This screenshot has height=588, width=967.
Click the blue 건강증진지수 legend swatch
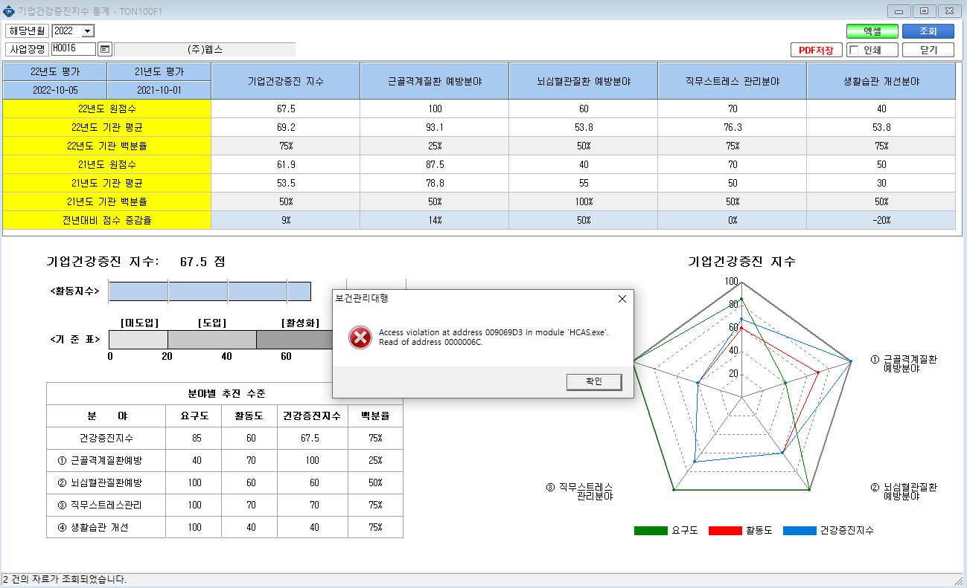[800, 531]
